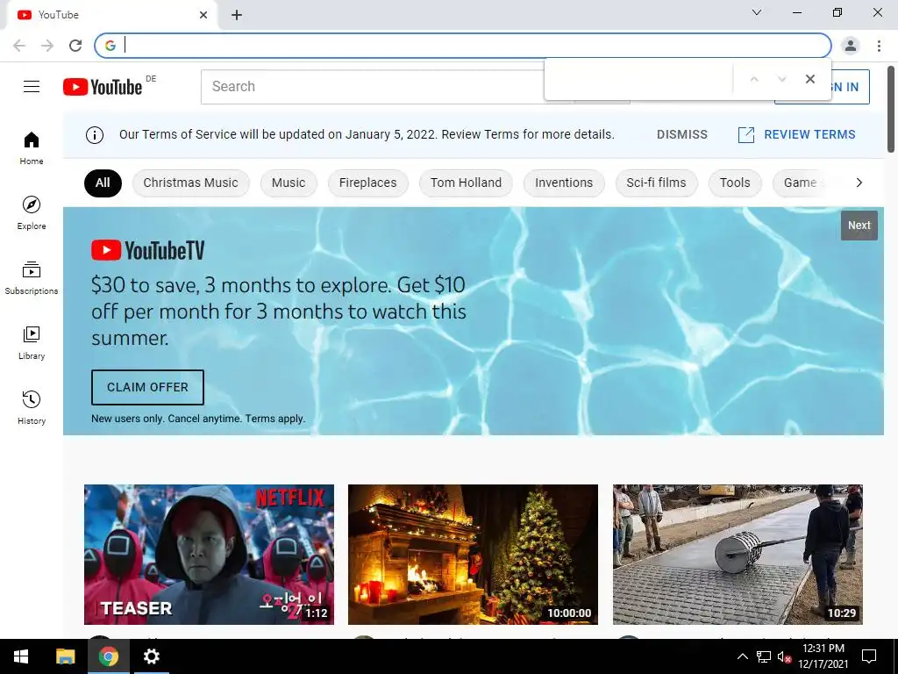This screenshot has height=674, width=898.
Task: Open the Chrome profile avatar
Action: click(851, 46)
